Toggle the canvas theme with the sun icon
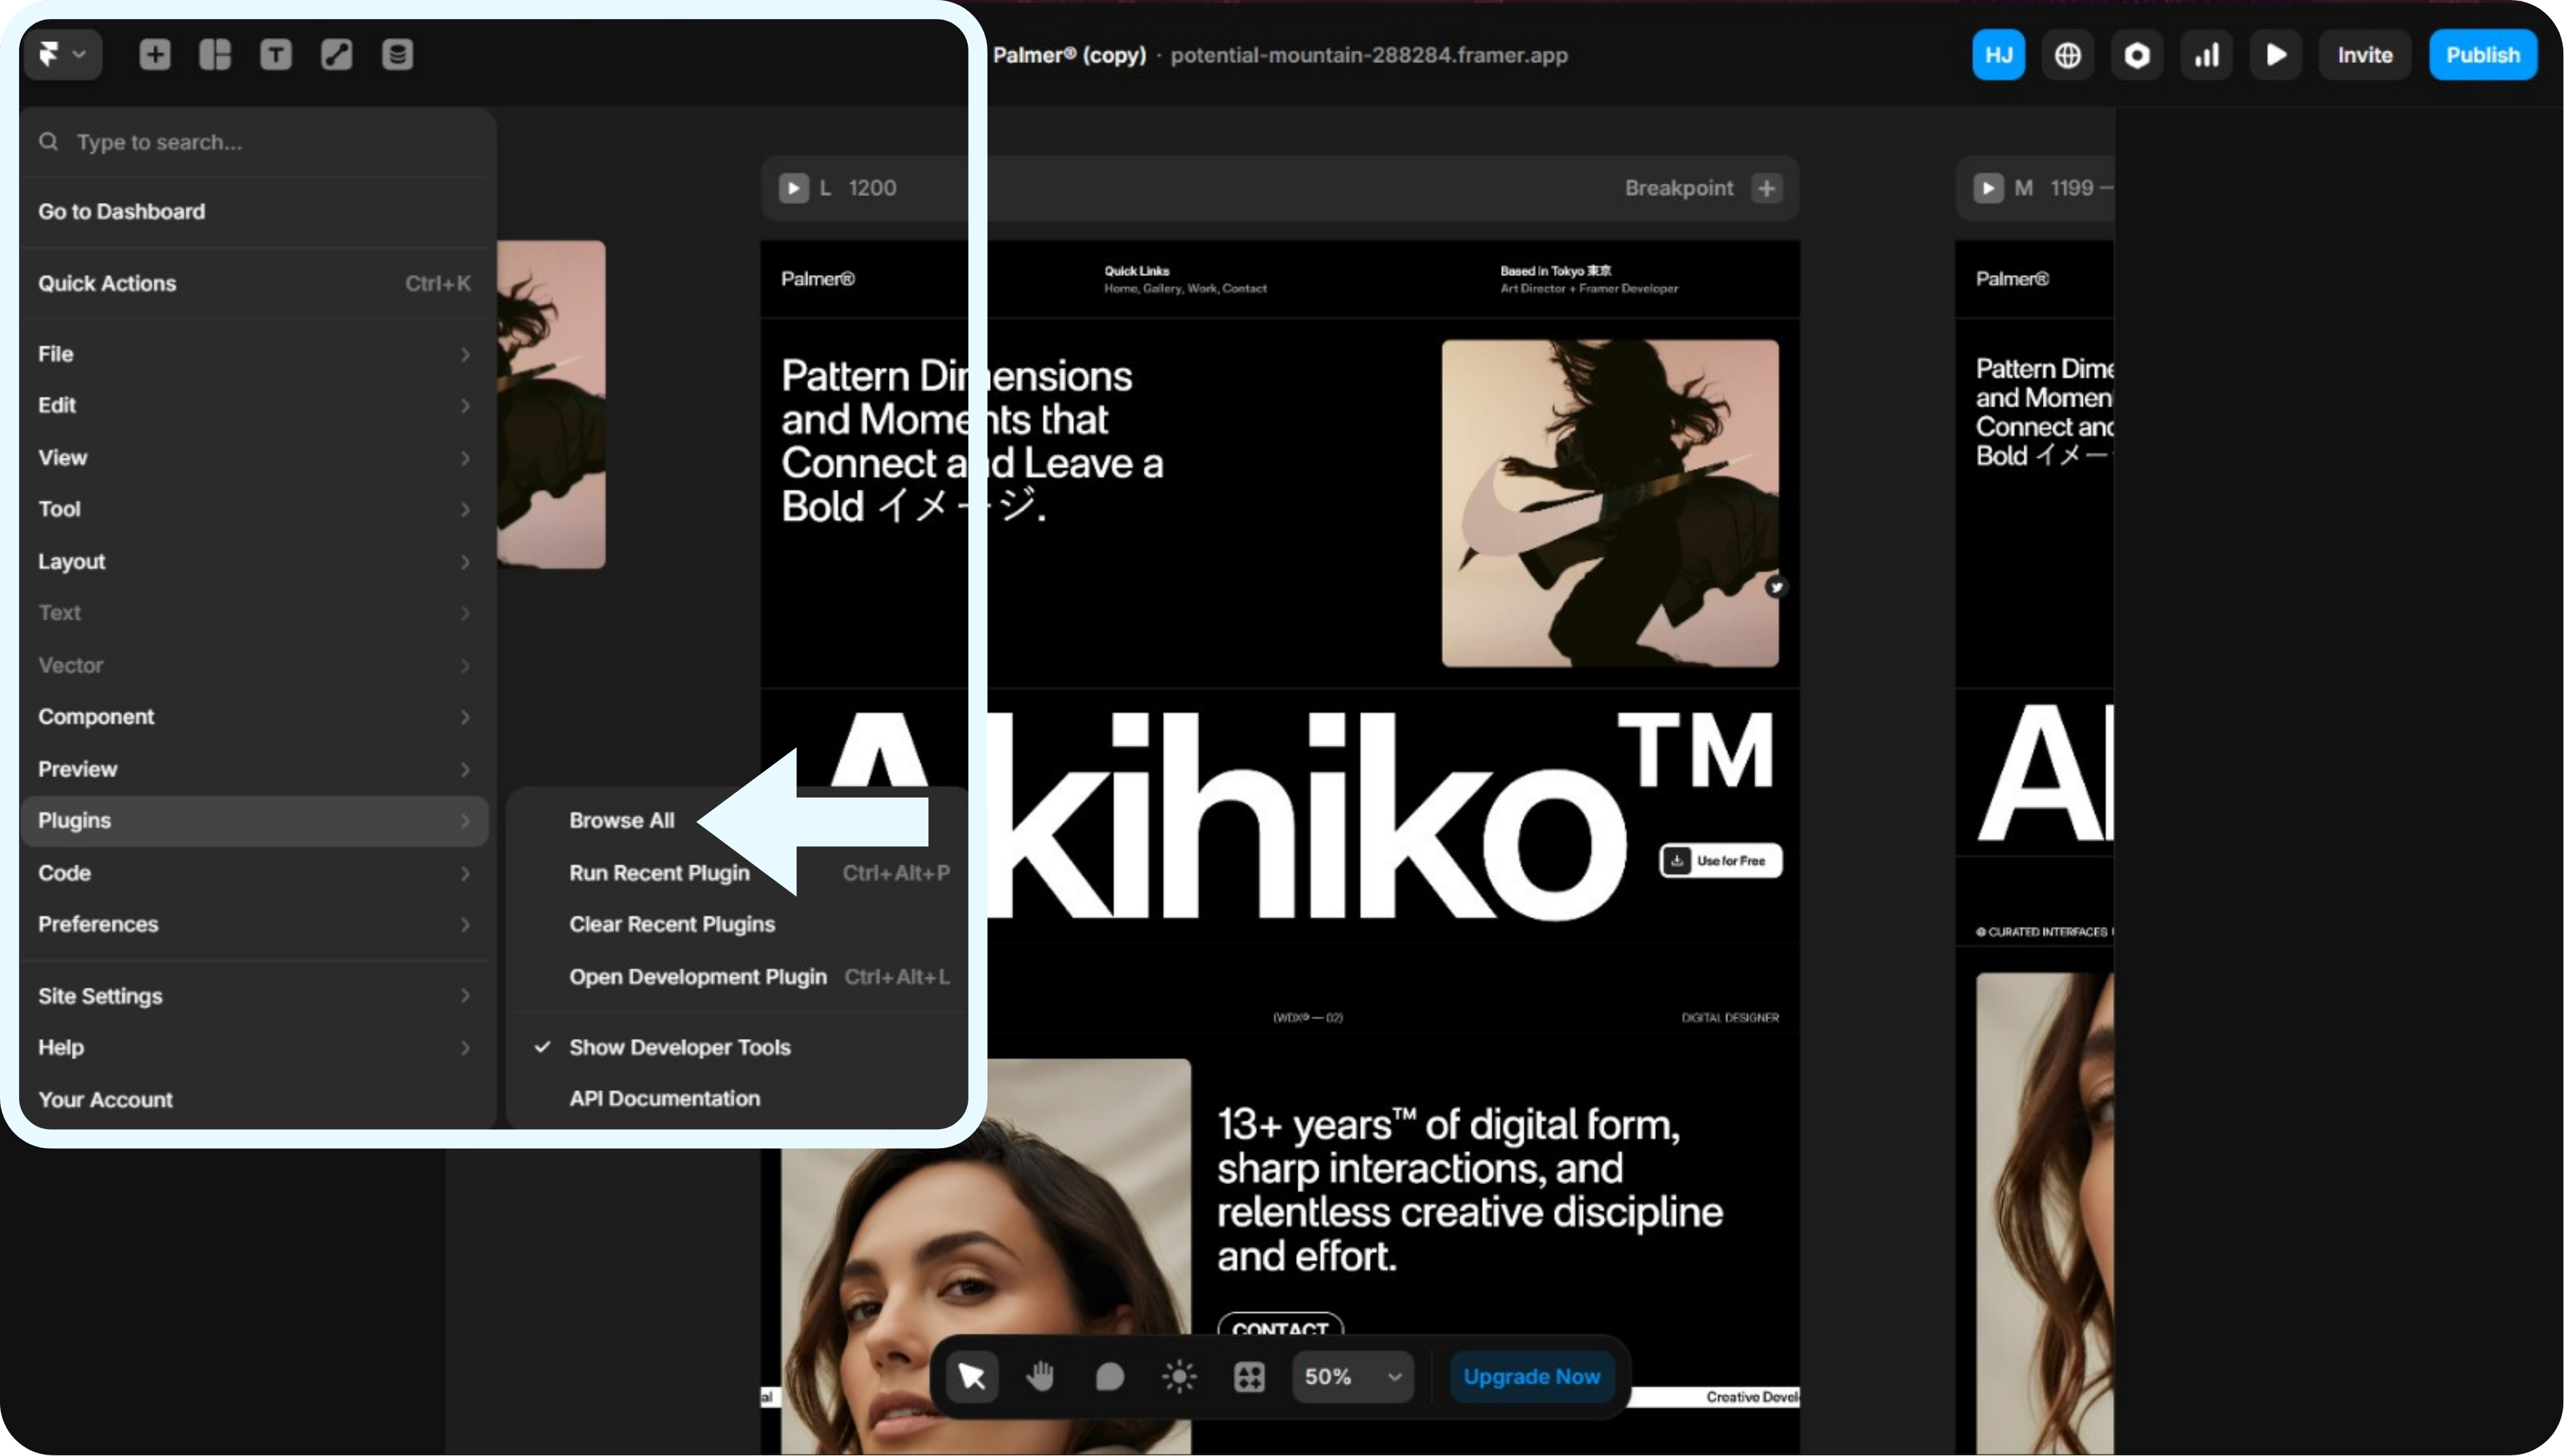This screenshot has height=1456, width=2564. (1180, 1376)
